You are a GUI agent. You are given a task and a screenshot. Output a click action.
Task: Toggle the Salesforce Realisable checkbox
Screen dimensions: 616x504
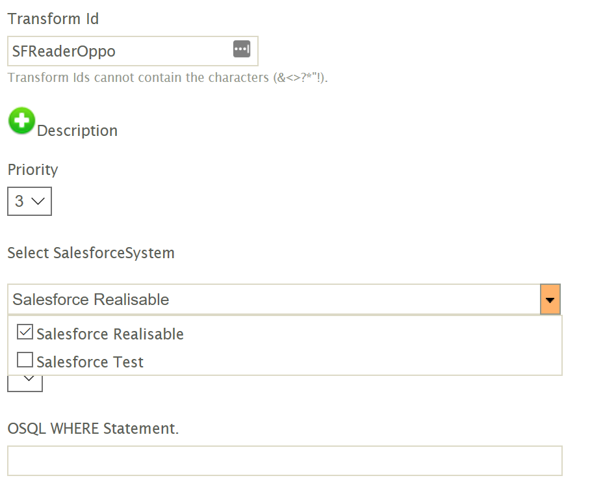(25, 332)
